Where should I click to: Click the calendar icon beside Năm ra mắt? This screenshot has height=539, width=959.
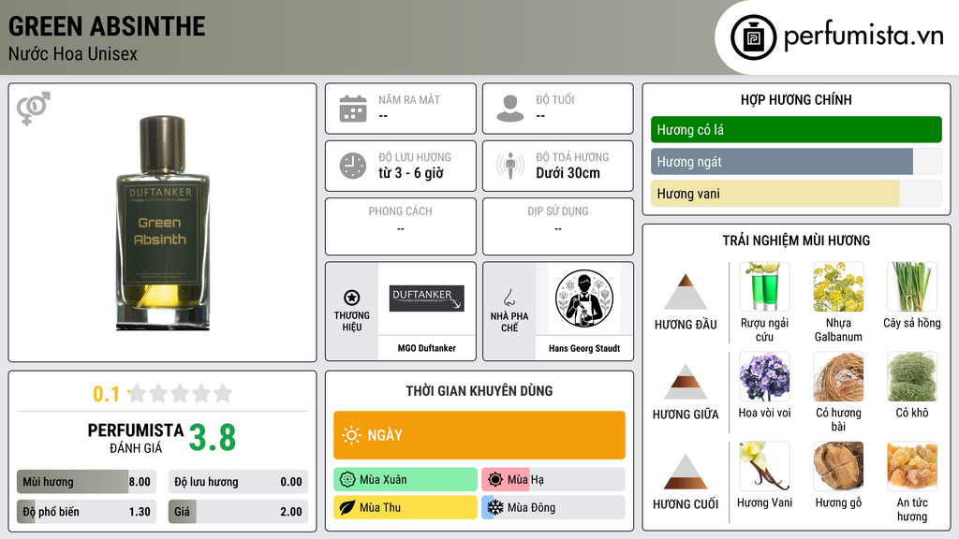click(x=353, y=109)
